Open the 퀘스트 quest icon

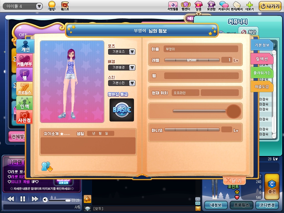65,6
